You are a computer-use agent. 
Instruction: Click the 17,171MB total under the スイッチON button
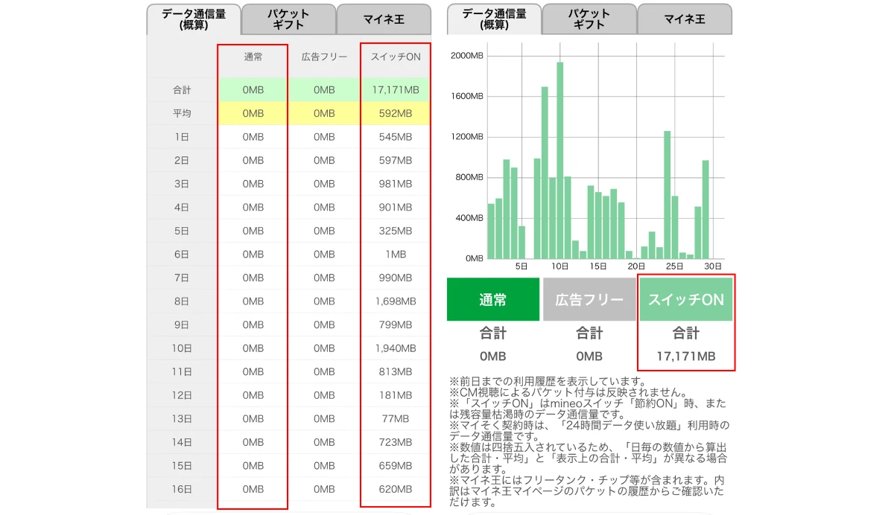point(686,357)
